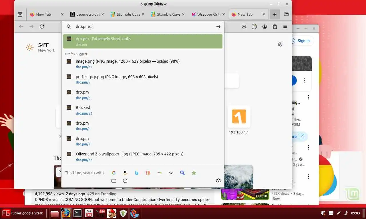Search this time with eBay
Viewport: 366px width, 219px height.
click(x=160, y=173)
